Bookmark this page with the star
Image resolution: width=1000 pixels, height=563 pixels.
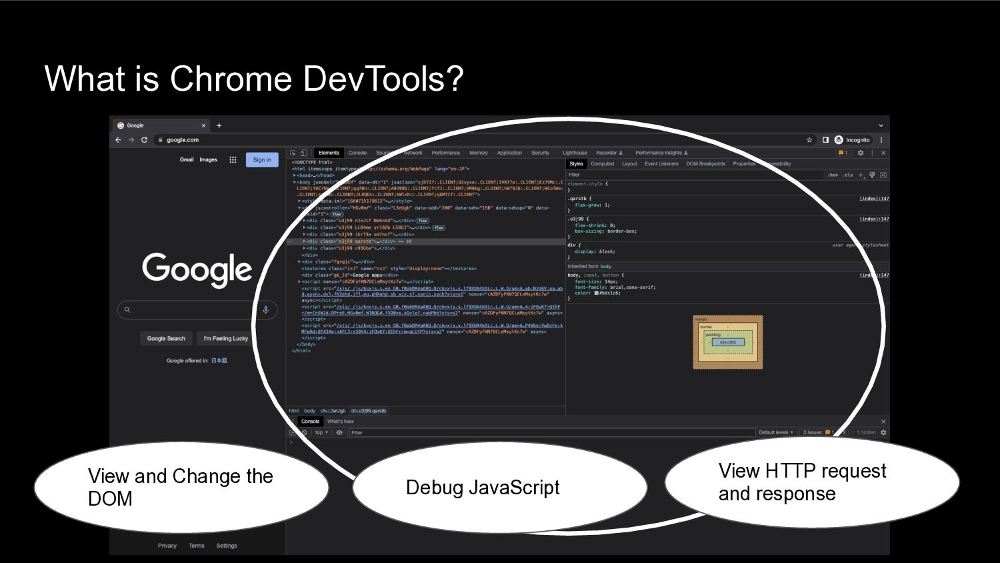[809, 140]
